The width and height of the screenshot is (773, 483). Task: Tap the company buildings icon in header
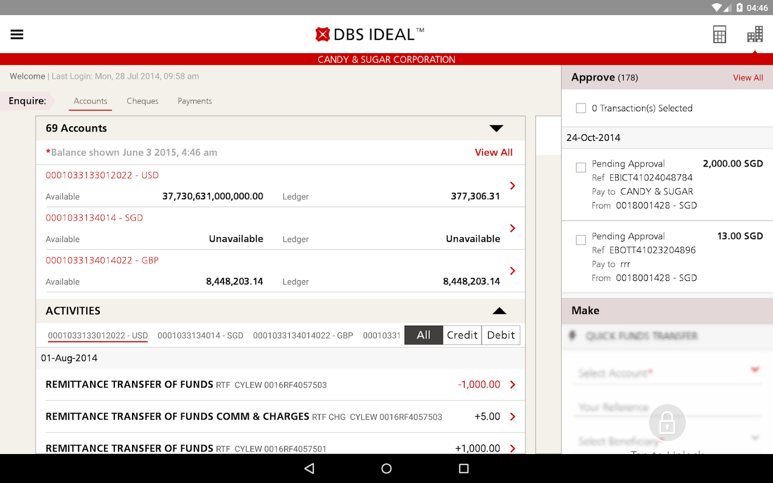pos(755,35)
